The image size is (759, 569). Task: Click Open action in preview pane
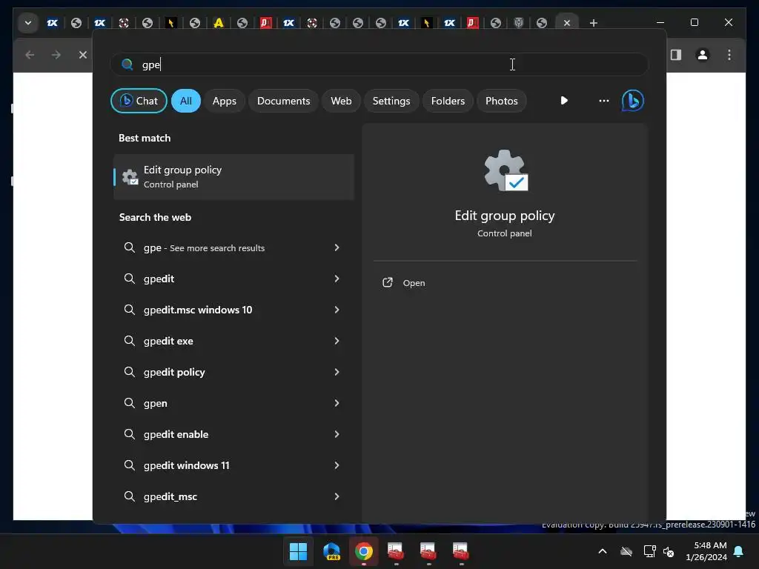[414, 283]
